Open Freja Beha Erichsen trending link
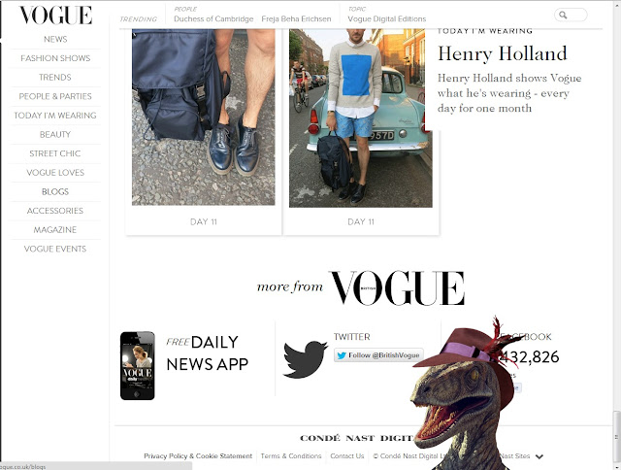621x470 pixels. pos(296,19)
